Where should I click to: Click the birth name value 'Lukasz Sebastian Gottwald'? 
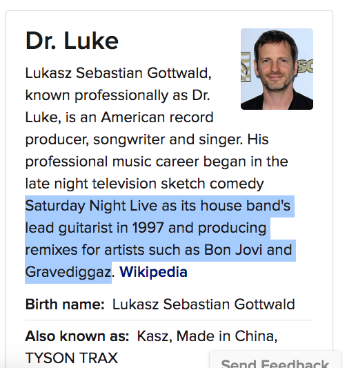(204, 304)
